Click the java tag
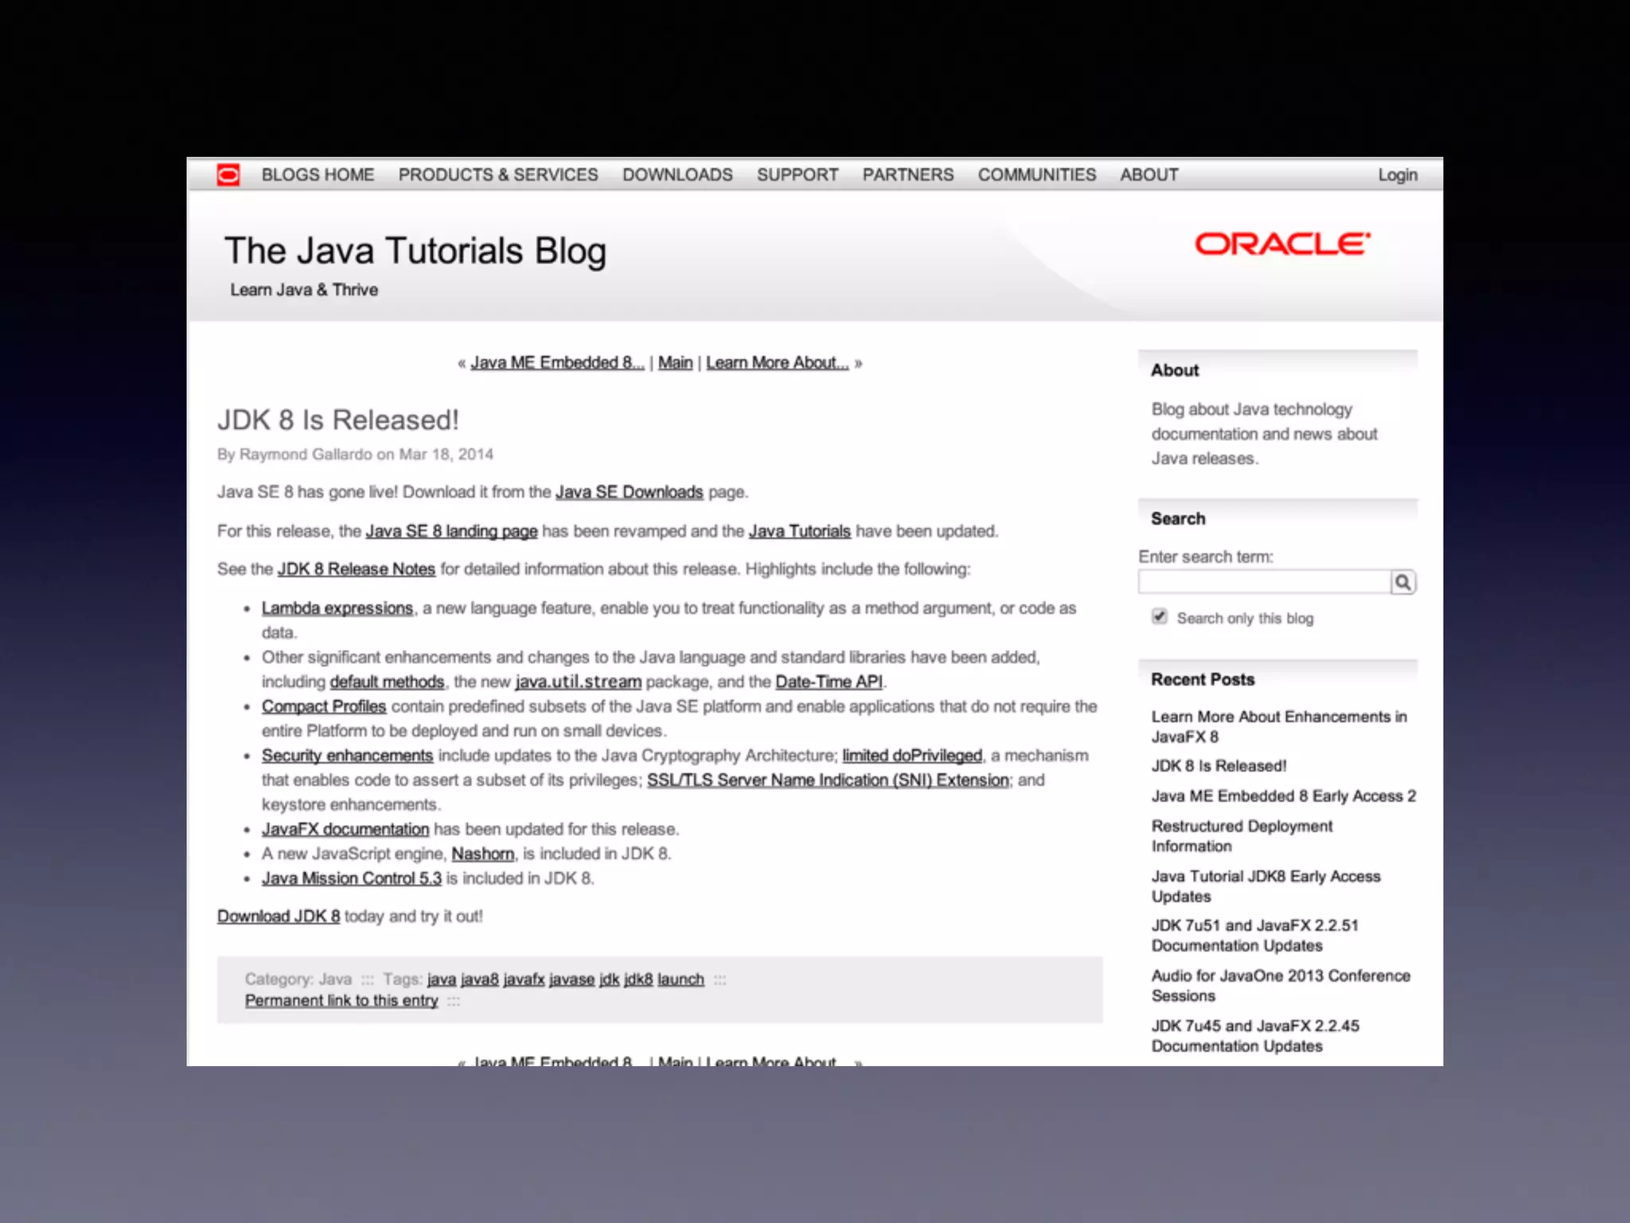The image size is (1630, 1223). pos(442,979)
